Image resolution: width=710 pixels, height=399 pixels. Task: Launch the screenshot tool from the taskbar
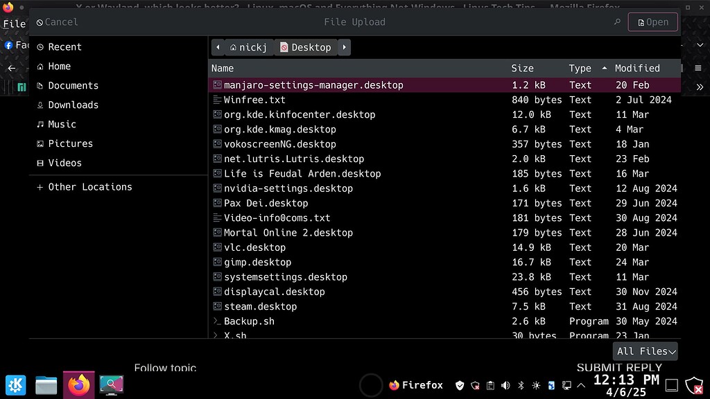(111, 384)
